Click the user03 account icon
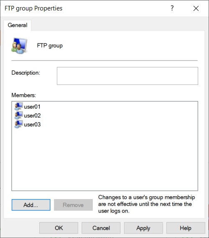Image resolution: width=209 pixels, height=238 pixels. point(19,124)
